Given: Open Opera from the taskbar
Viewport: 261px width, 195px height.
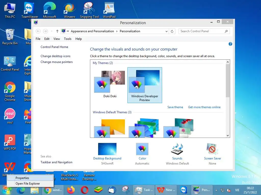Looking at the screenshot, I should (x=85, y=190).
